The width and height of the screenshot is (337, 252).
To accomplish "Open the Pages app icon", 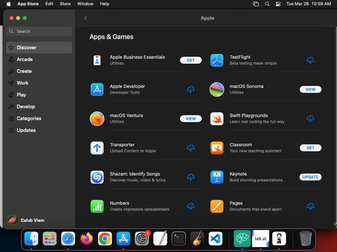I will 217,206.
